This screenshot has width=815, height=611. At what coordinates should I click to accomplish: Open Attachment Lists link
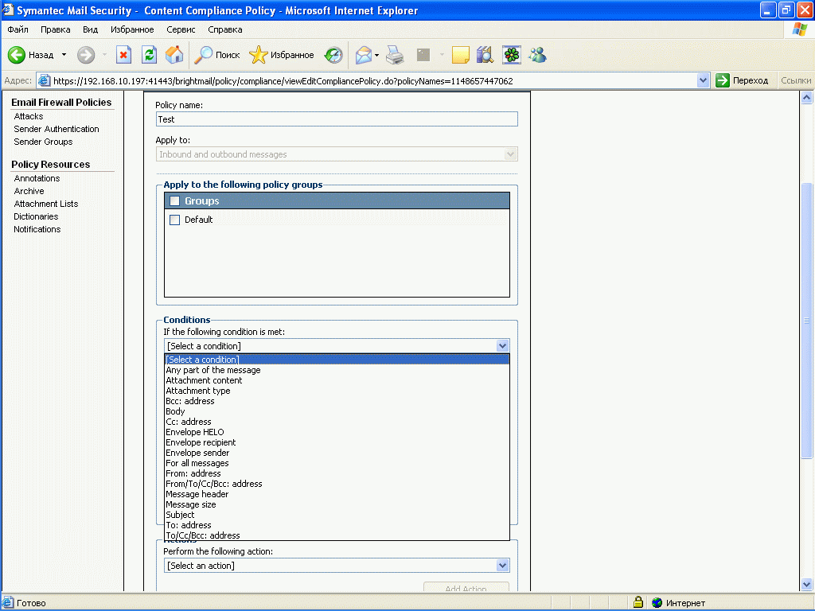point(45,204)
